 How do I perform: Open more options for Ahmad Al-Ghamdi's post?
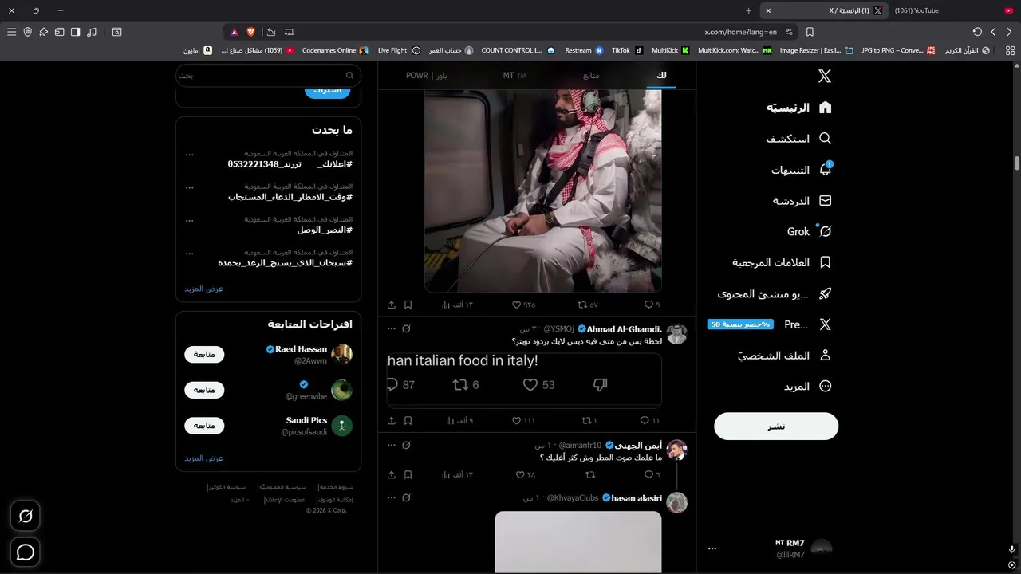(x=391, y=328)
